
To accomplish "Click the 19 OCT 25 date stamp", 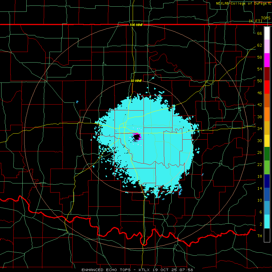I will point(165,270).
